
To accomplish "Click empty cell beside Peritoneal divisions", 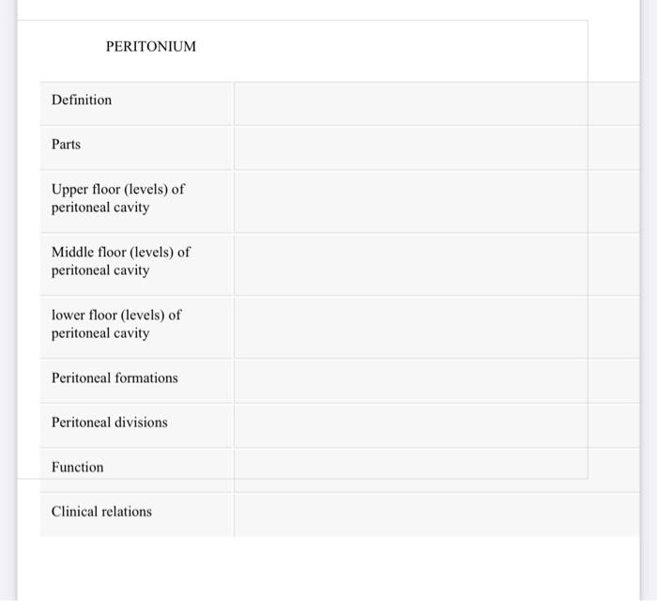I will pos(437,425).
